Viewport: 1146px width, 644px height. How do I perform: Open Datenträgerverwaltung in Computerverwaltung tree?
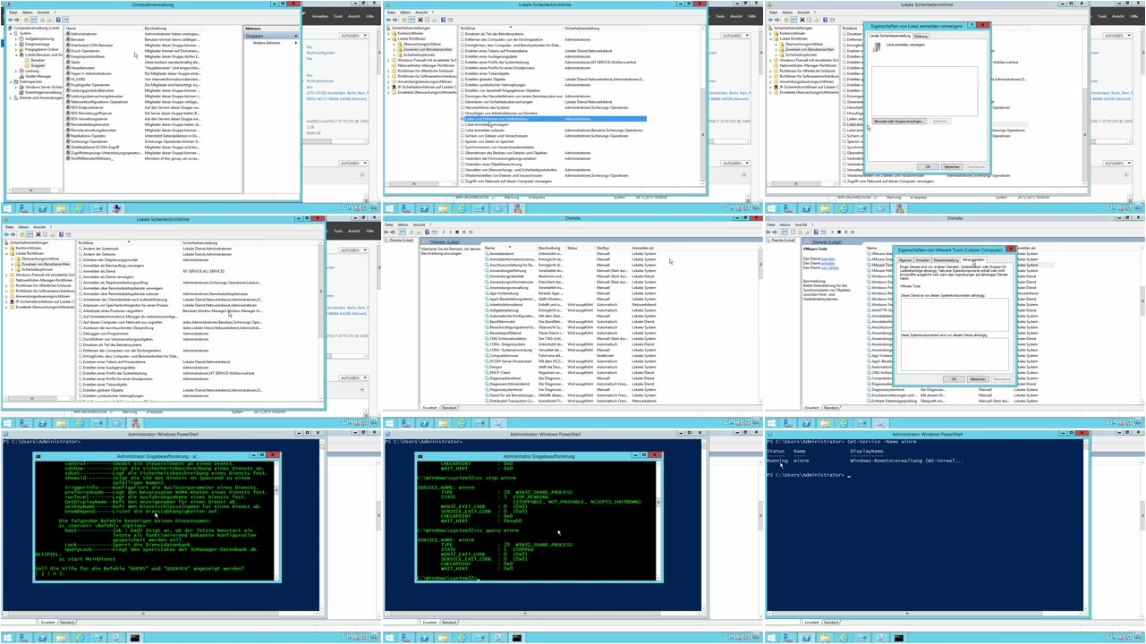(42, 92)
